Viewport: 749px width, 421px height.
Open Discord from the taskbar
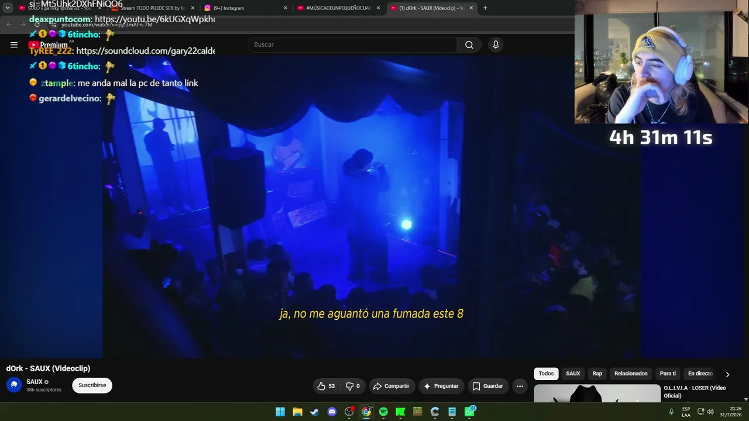[332, 412]
